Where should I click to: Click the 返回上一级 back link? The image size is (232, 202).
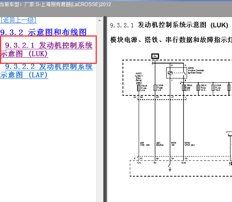pos(18,20)
